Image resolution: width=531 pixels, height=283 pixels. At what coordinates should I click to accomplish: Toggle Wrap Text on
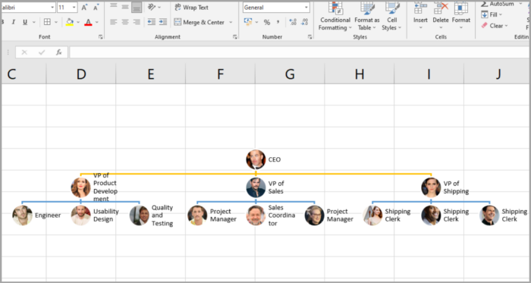click(192, 7)
